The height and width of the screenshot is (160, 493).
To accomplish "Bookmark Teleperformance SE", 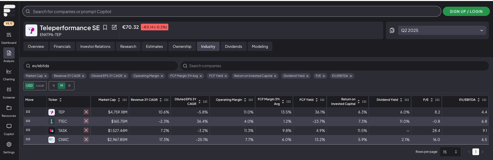I will click(105, 28).
